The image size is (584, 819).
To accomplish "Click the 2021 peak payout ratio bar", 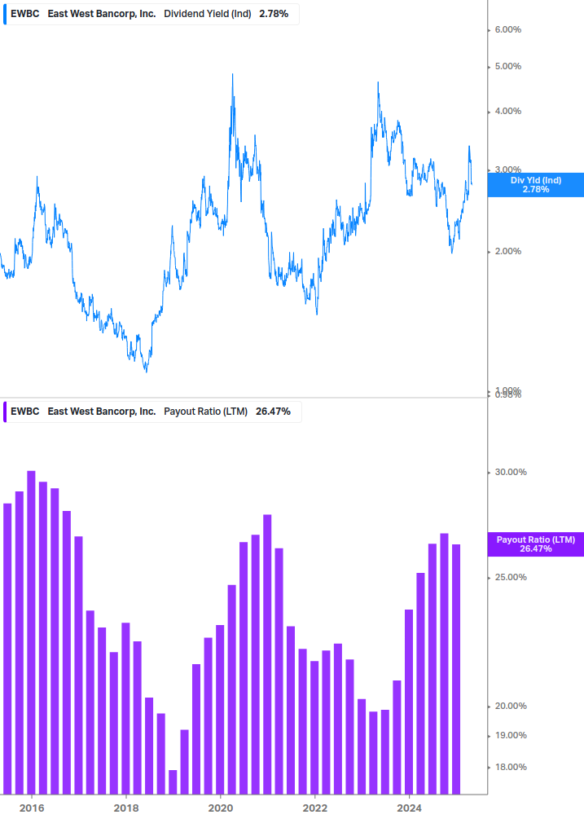I will 267,654.
